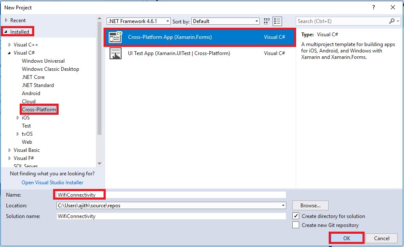Open Visual Studio Installer link
Image resolution: width=404 pixels, height=247 pixels.
point(52,183)
